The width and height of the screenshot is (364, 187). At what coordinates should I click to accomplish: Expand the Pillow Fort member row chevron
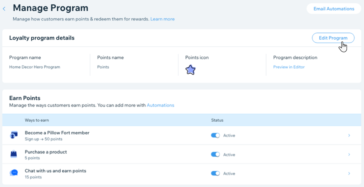349,135
